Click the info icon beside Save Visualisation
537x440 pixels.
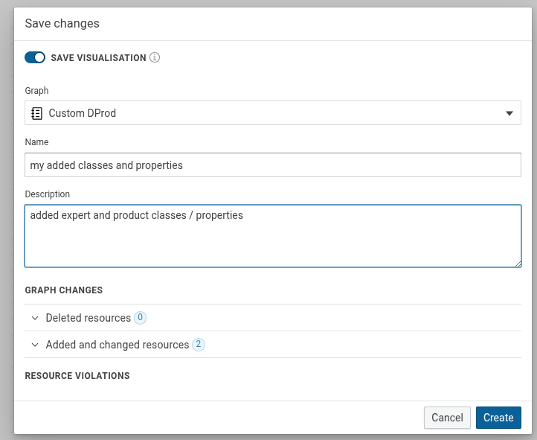point(155,57)
